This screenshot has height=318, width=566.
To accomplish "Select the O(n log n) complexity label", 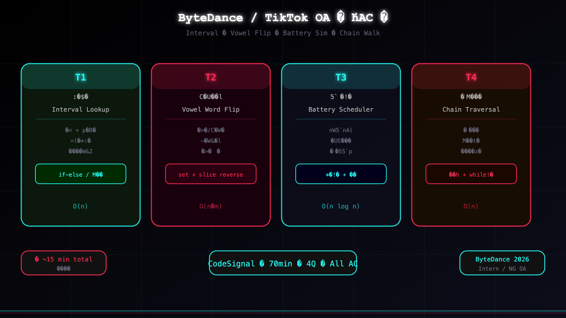I will coord(341,206).
